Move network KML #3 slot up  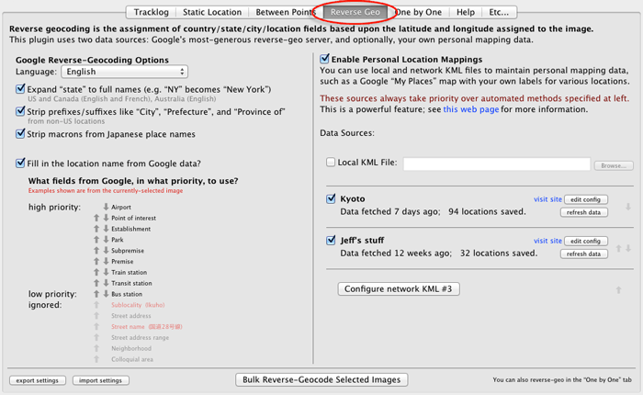618,290
